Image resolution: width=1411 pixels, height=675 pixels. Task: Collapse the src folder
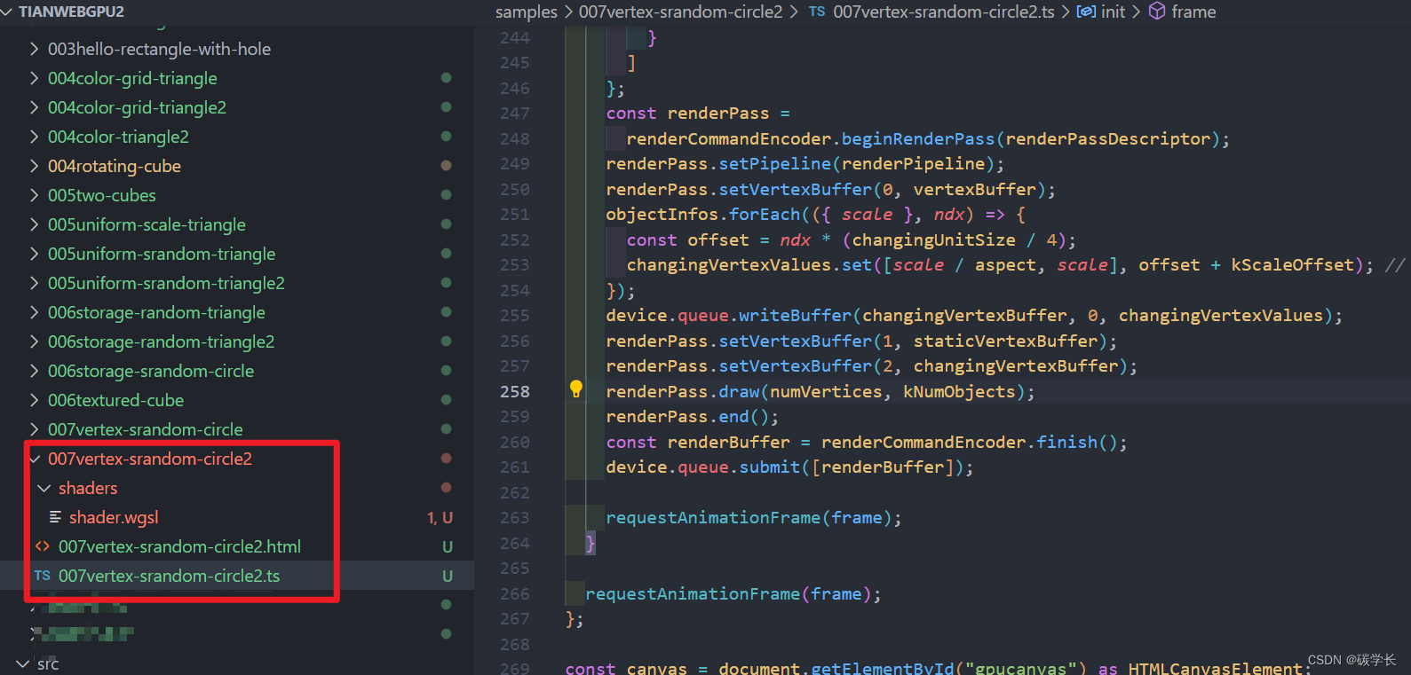(23, 663)
